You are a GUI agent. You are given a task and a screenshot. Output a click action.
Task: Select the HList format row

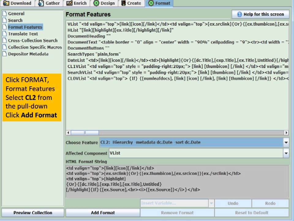pos(177,30)
